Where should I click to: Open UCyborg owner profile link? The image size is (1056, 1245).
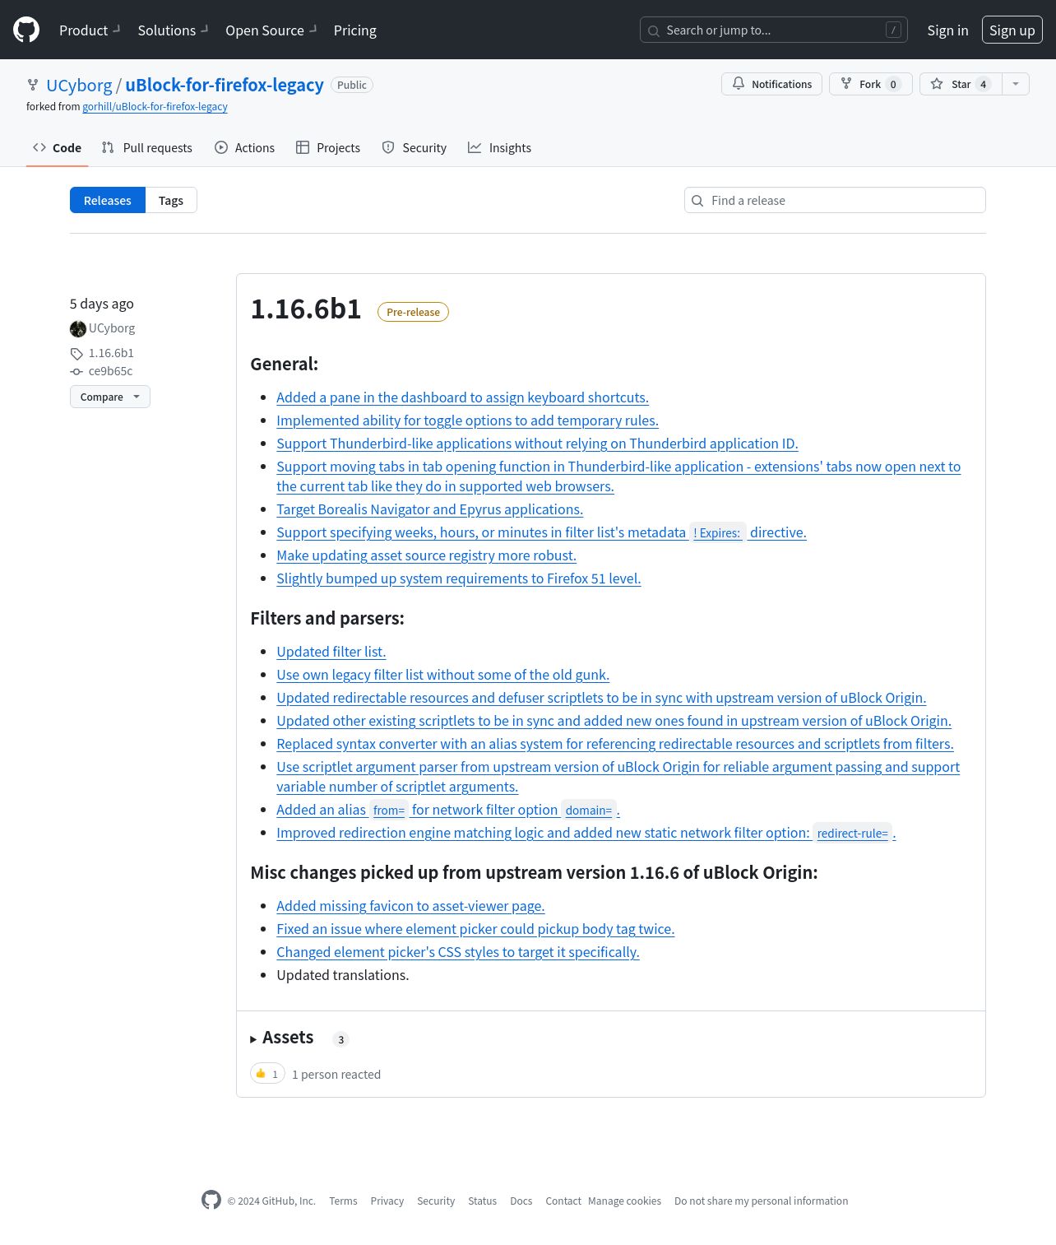(x=79, y=85)
